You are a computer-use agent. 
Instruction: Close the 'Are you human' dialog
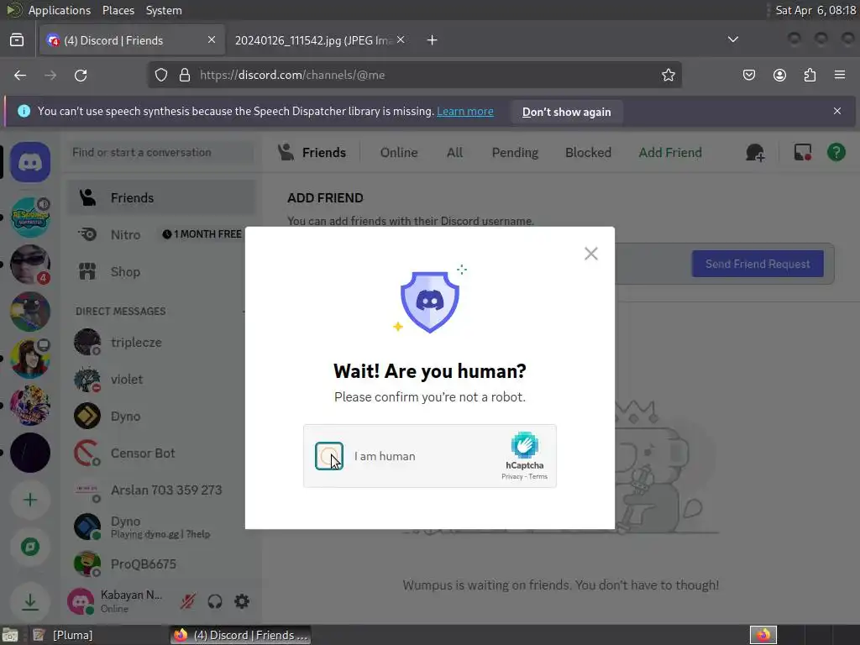pyautogui.click(x=590, y=254)
